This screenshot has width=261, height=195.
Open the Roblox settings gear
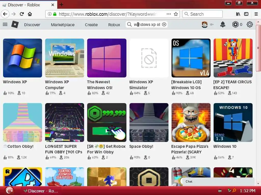point(250,25)
